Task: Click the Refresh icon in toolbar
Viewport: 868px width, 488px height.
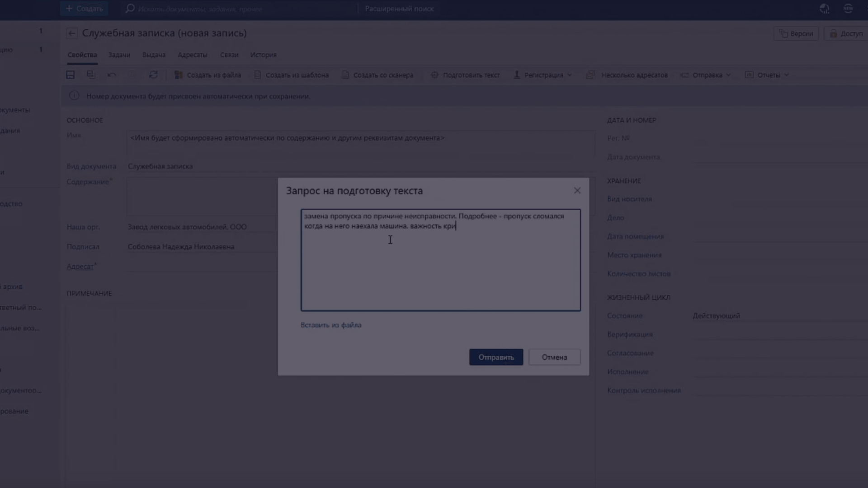Action: point(153,75)
